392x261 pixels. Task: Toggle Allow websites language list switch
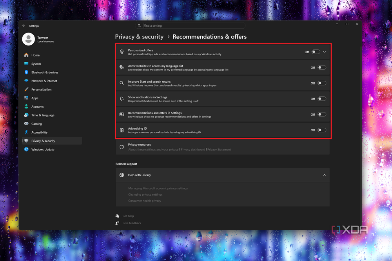tap(322, 67)
